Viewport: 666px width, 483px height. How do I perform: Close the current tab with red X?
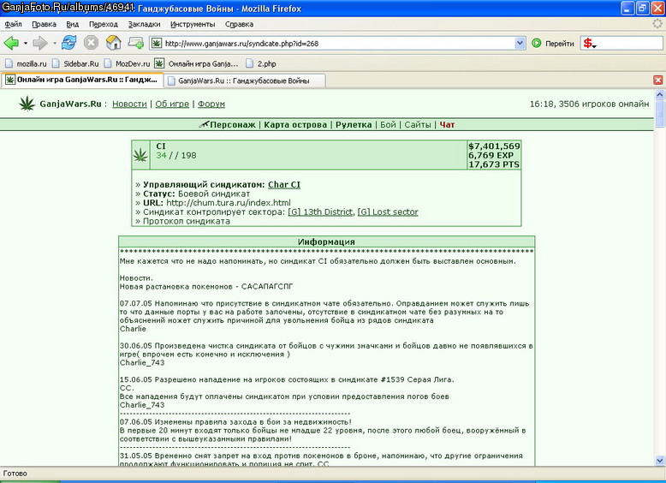658,80
